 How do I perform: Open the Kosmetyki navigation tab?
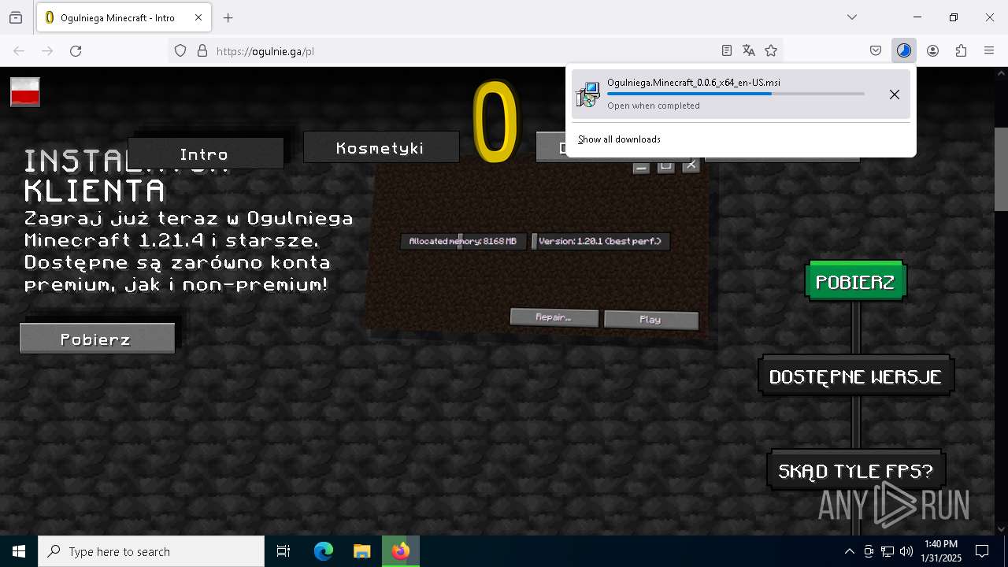381,147
